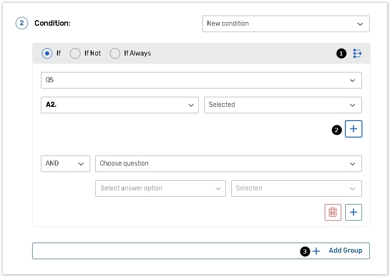Viewport: 390px width, 277px height.
Task: Expand the Q5 question dropdown
Action: click(201, 80)
